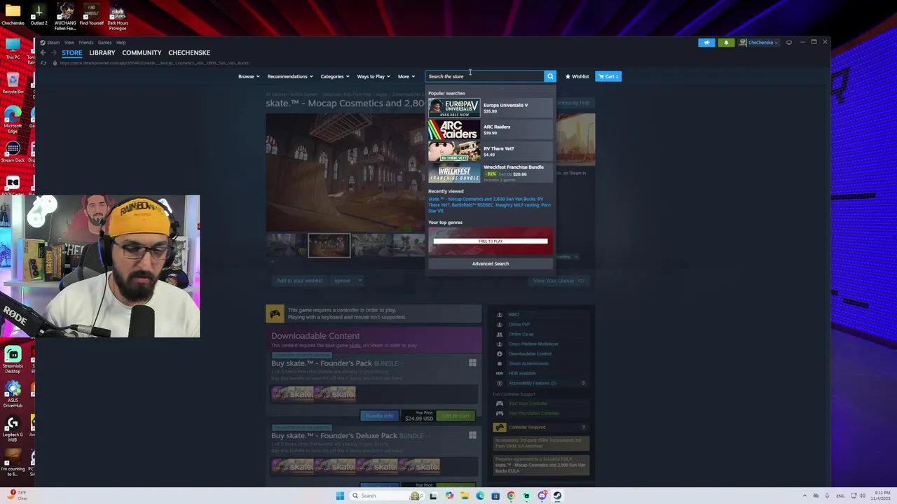Viewport: 897px width, 504px height.
Task: Open the Copilot icon in the taskbar
Action: (449, 496)
